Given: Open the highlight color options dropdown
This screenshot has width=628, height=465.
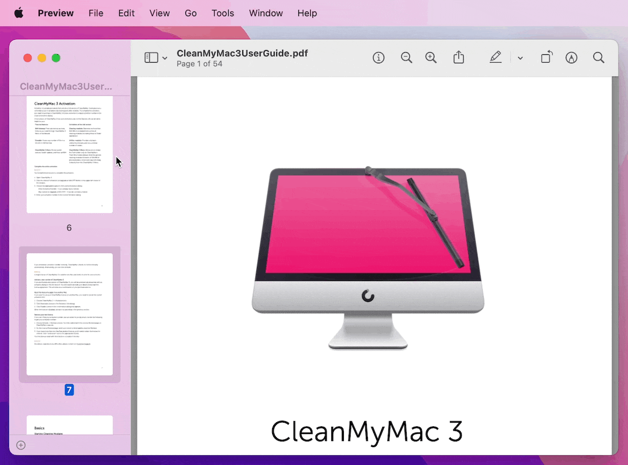Looking at the screenshot, I should tap(520, 58).
